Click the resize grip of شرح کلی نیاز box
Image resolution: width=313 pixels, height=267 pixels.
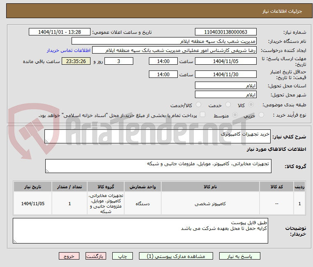(46, 141)
